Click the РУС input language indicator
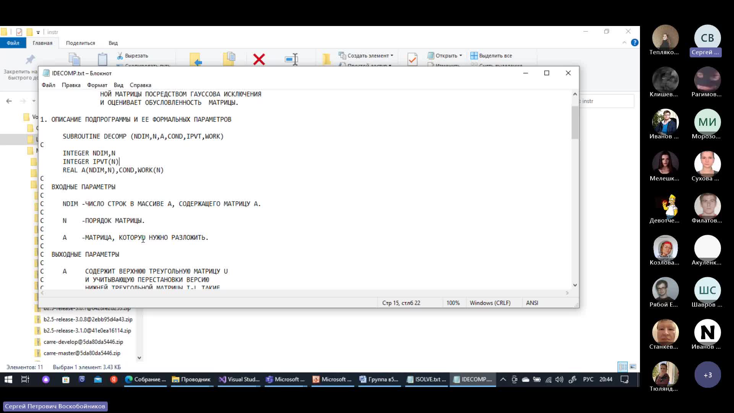This screenshot has height=413, width=734. 588,379
